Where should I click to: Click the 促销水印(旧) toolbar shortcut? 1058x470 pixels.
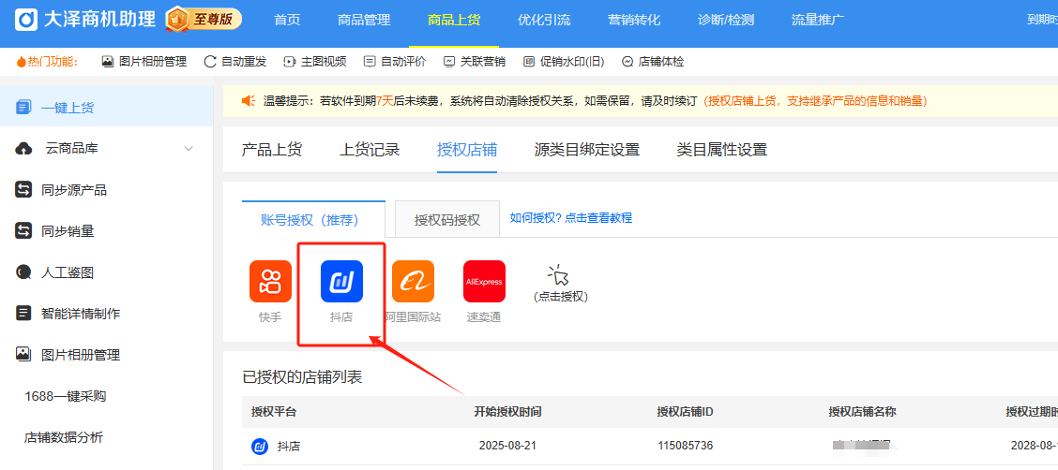click(563, 62)
